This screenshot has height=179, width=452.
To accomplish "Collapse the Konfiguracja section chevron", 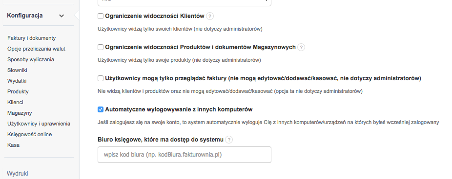I will pyautogui.click(x=62, y=16).
